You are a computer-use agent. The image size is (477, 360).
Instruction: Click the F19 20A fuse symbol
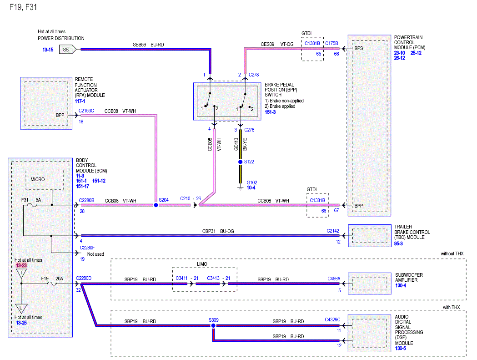coord(52,284)
